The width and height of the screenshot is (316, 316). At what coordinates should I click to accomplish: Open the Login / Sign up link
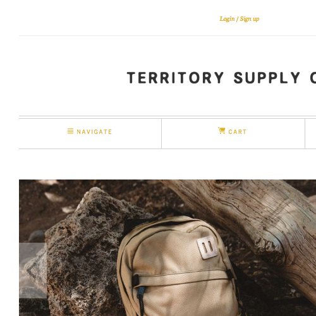click(240, 19)
